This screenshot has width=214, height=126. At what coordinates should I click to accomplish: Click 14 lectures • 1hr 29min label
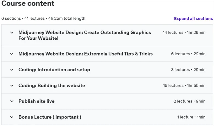coord(184,33)
